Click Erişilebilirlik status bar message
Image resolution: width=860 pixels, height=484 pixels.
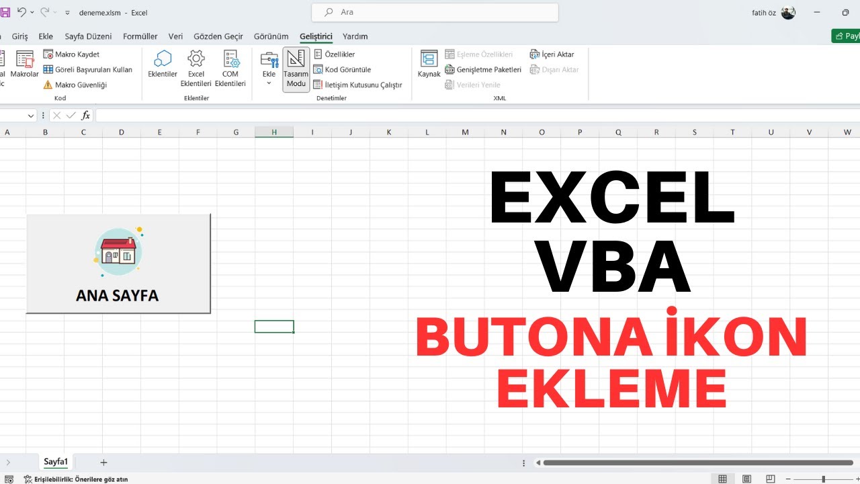click(x=75, y=479)
